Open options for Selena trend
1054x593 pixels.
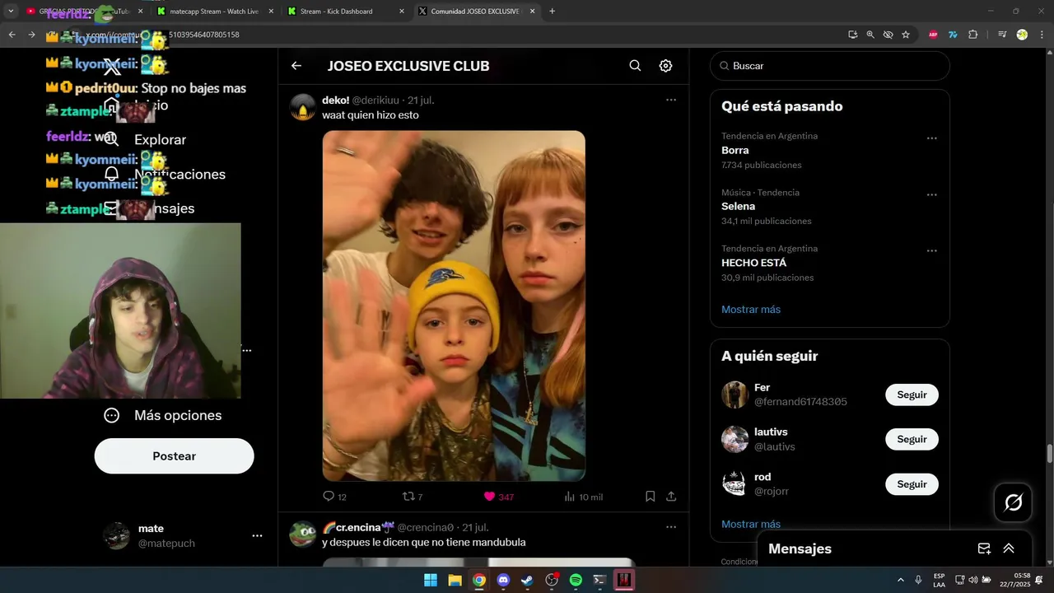tap(932, 195)
